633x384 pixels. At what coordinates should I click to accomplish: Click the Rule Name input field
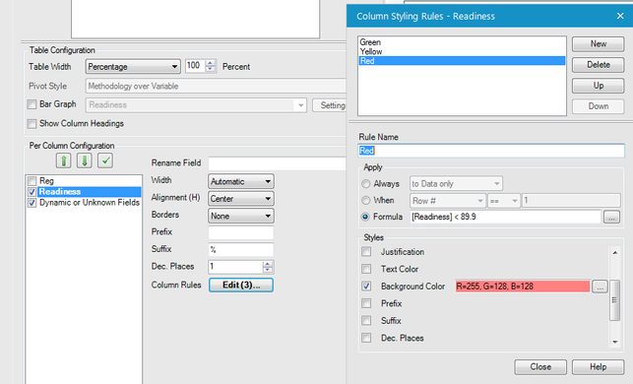pyautogui.click(x=491, y=151)
